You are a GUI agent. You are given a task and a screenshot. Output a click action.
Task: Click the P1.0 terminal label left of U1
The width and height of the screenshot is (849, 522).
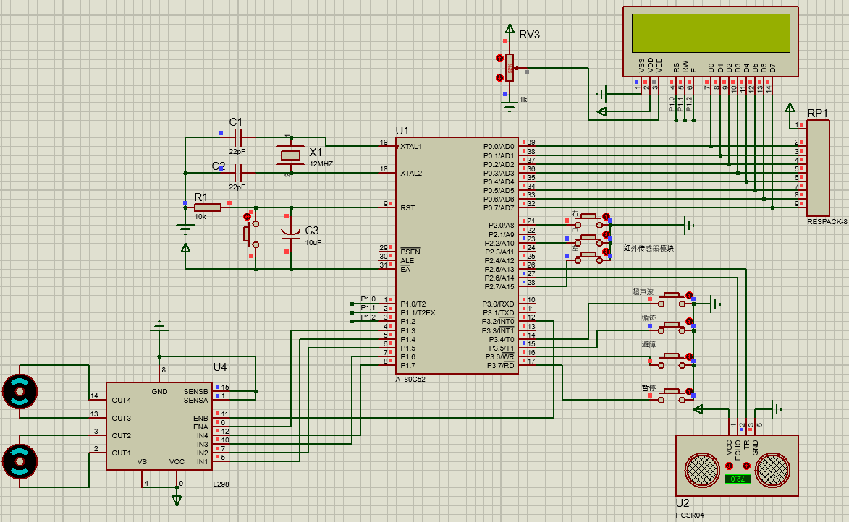pyautogui.click(x=368, y=299)
